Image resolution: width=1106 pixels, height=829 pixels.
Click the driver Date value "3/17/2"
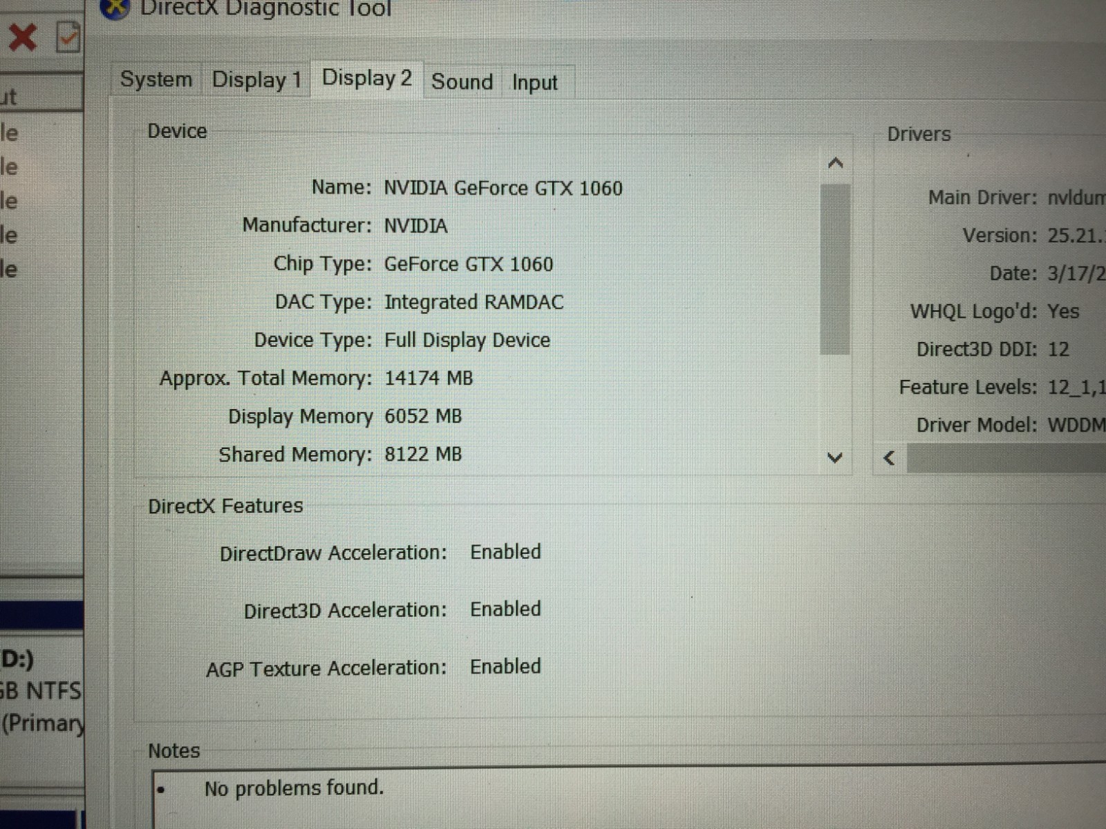tap(1076, 274)
